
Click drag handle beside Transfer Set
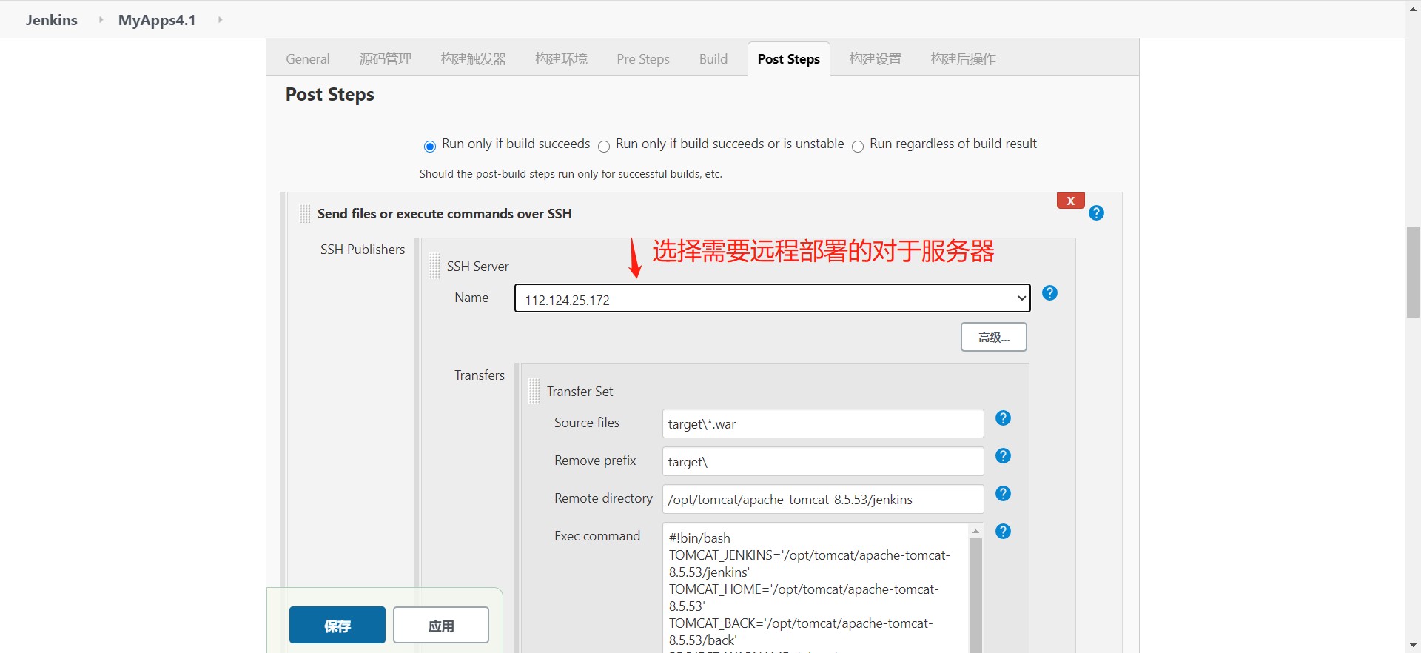[x=534, y=391]
